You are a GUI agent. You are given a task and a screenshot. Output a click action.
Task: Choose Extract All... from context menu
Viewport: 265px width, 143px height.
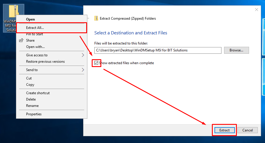(x=35, y=28)
